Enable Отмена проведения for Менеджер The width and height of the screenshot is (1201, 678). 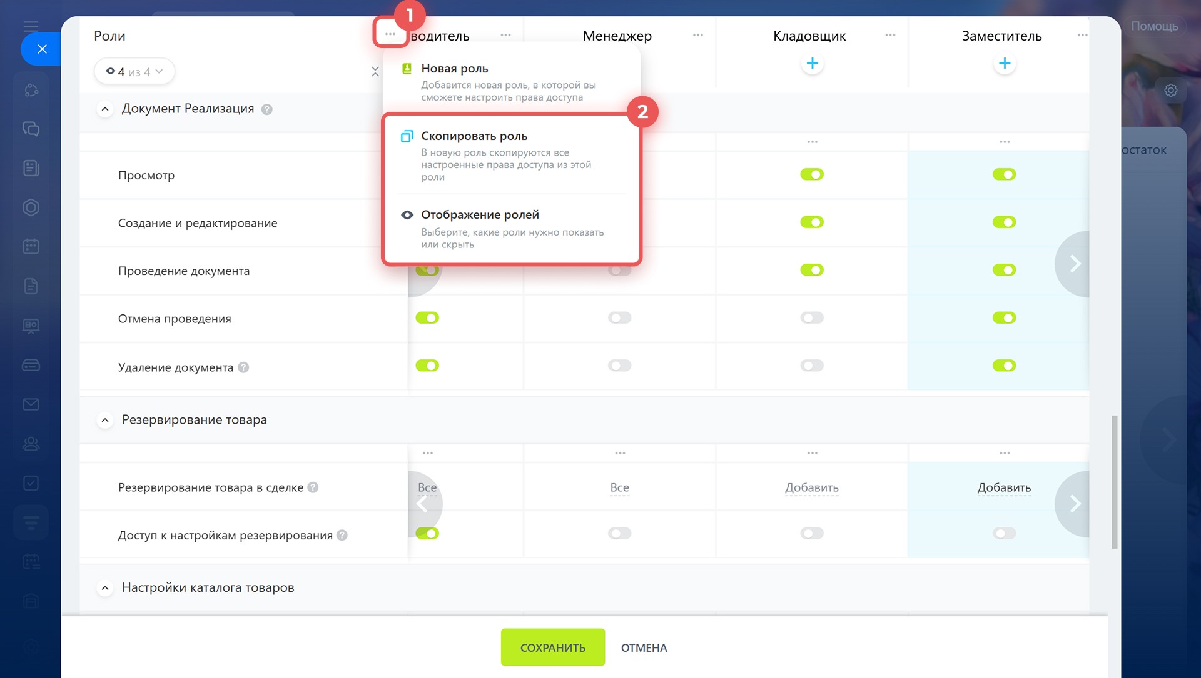point(619,318)
